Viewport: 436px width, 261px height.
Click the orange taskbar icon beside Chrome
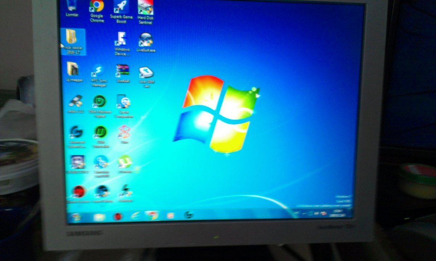(x=170, y=215)
